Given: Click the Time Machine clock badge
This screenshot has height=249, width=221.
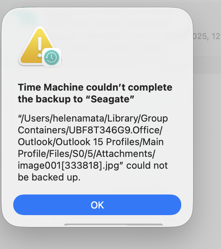Looking at the screenshot, I should (x=52, y=57).
